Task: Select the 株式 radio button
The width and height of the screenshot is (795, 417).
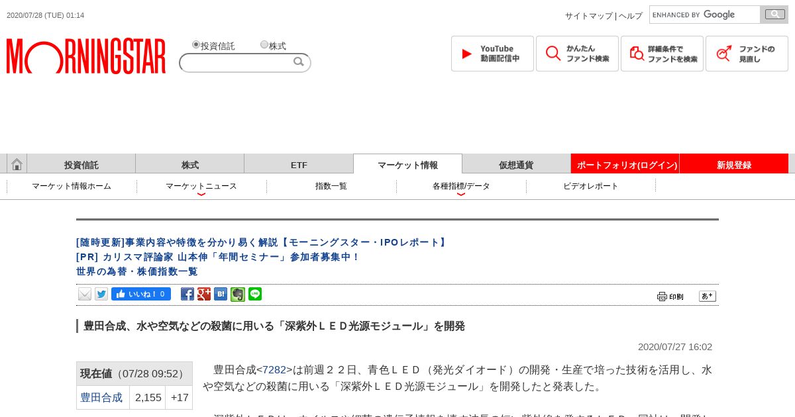Action: click(x=264, y=45)
